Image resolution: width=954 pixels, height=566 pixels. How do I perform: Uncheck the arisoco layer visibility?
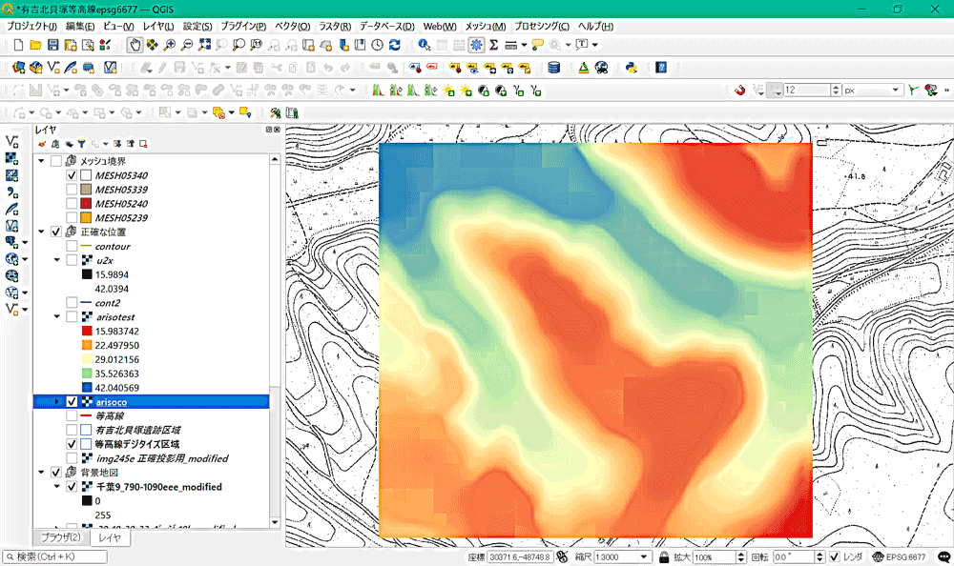click(72, 402)
